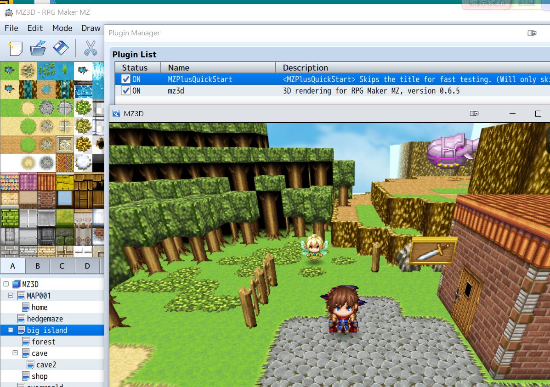550x387 pixels.
Task: Click the pin icon in MZ3D game window title
Action: coord(474,113)
